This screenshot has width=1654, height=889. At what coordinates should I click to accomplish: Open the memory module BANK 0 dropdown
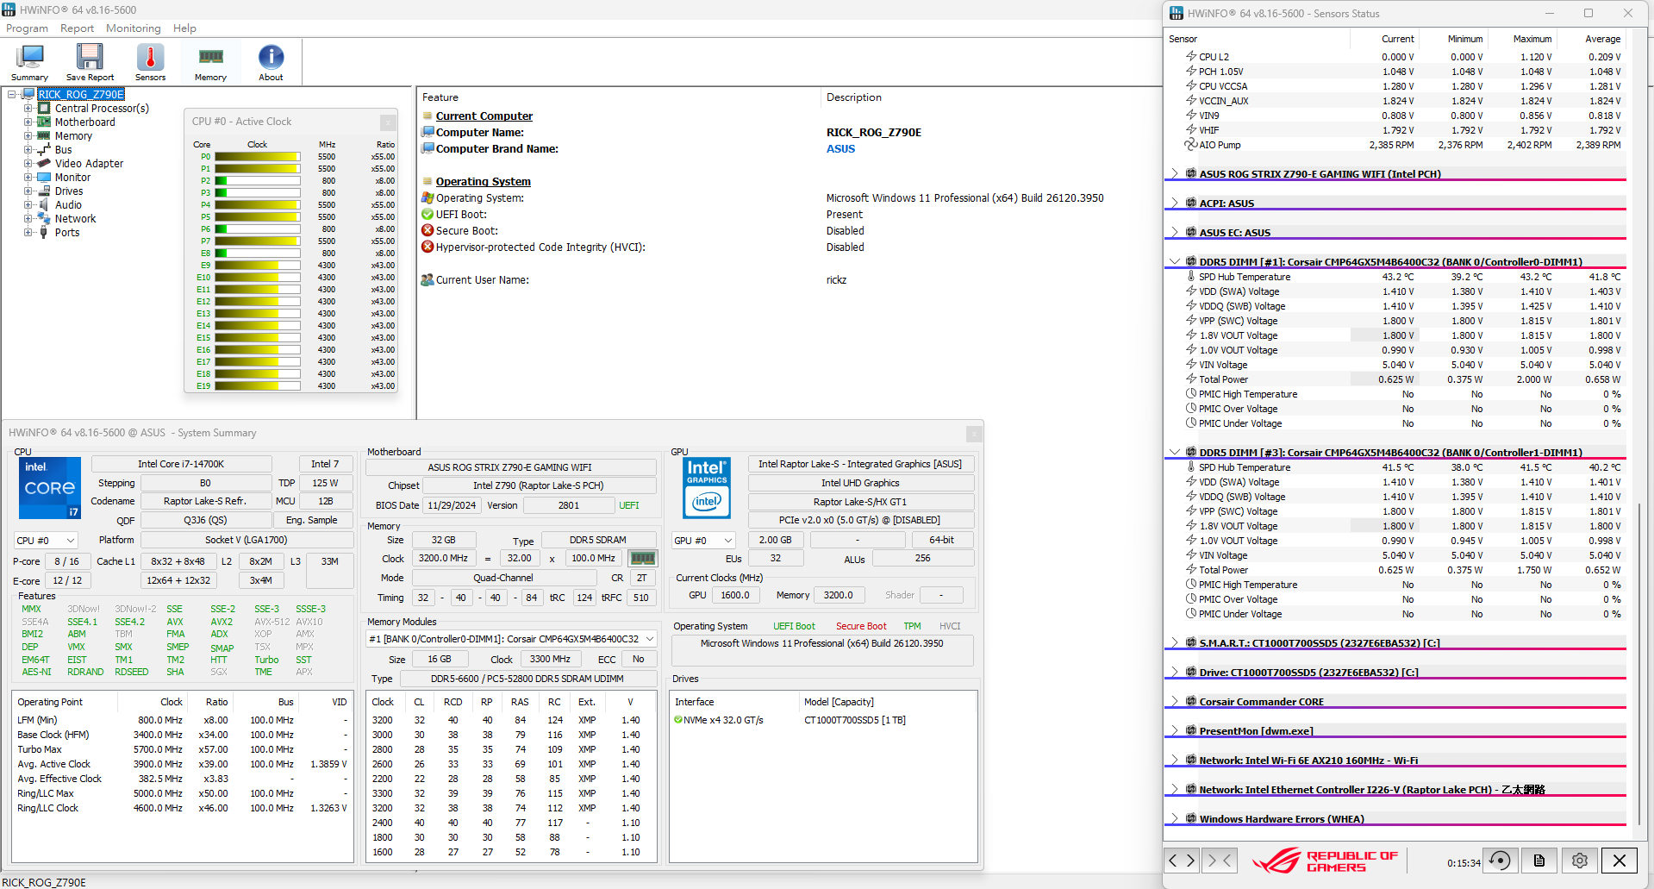512,639
